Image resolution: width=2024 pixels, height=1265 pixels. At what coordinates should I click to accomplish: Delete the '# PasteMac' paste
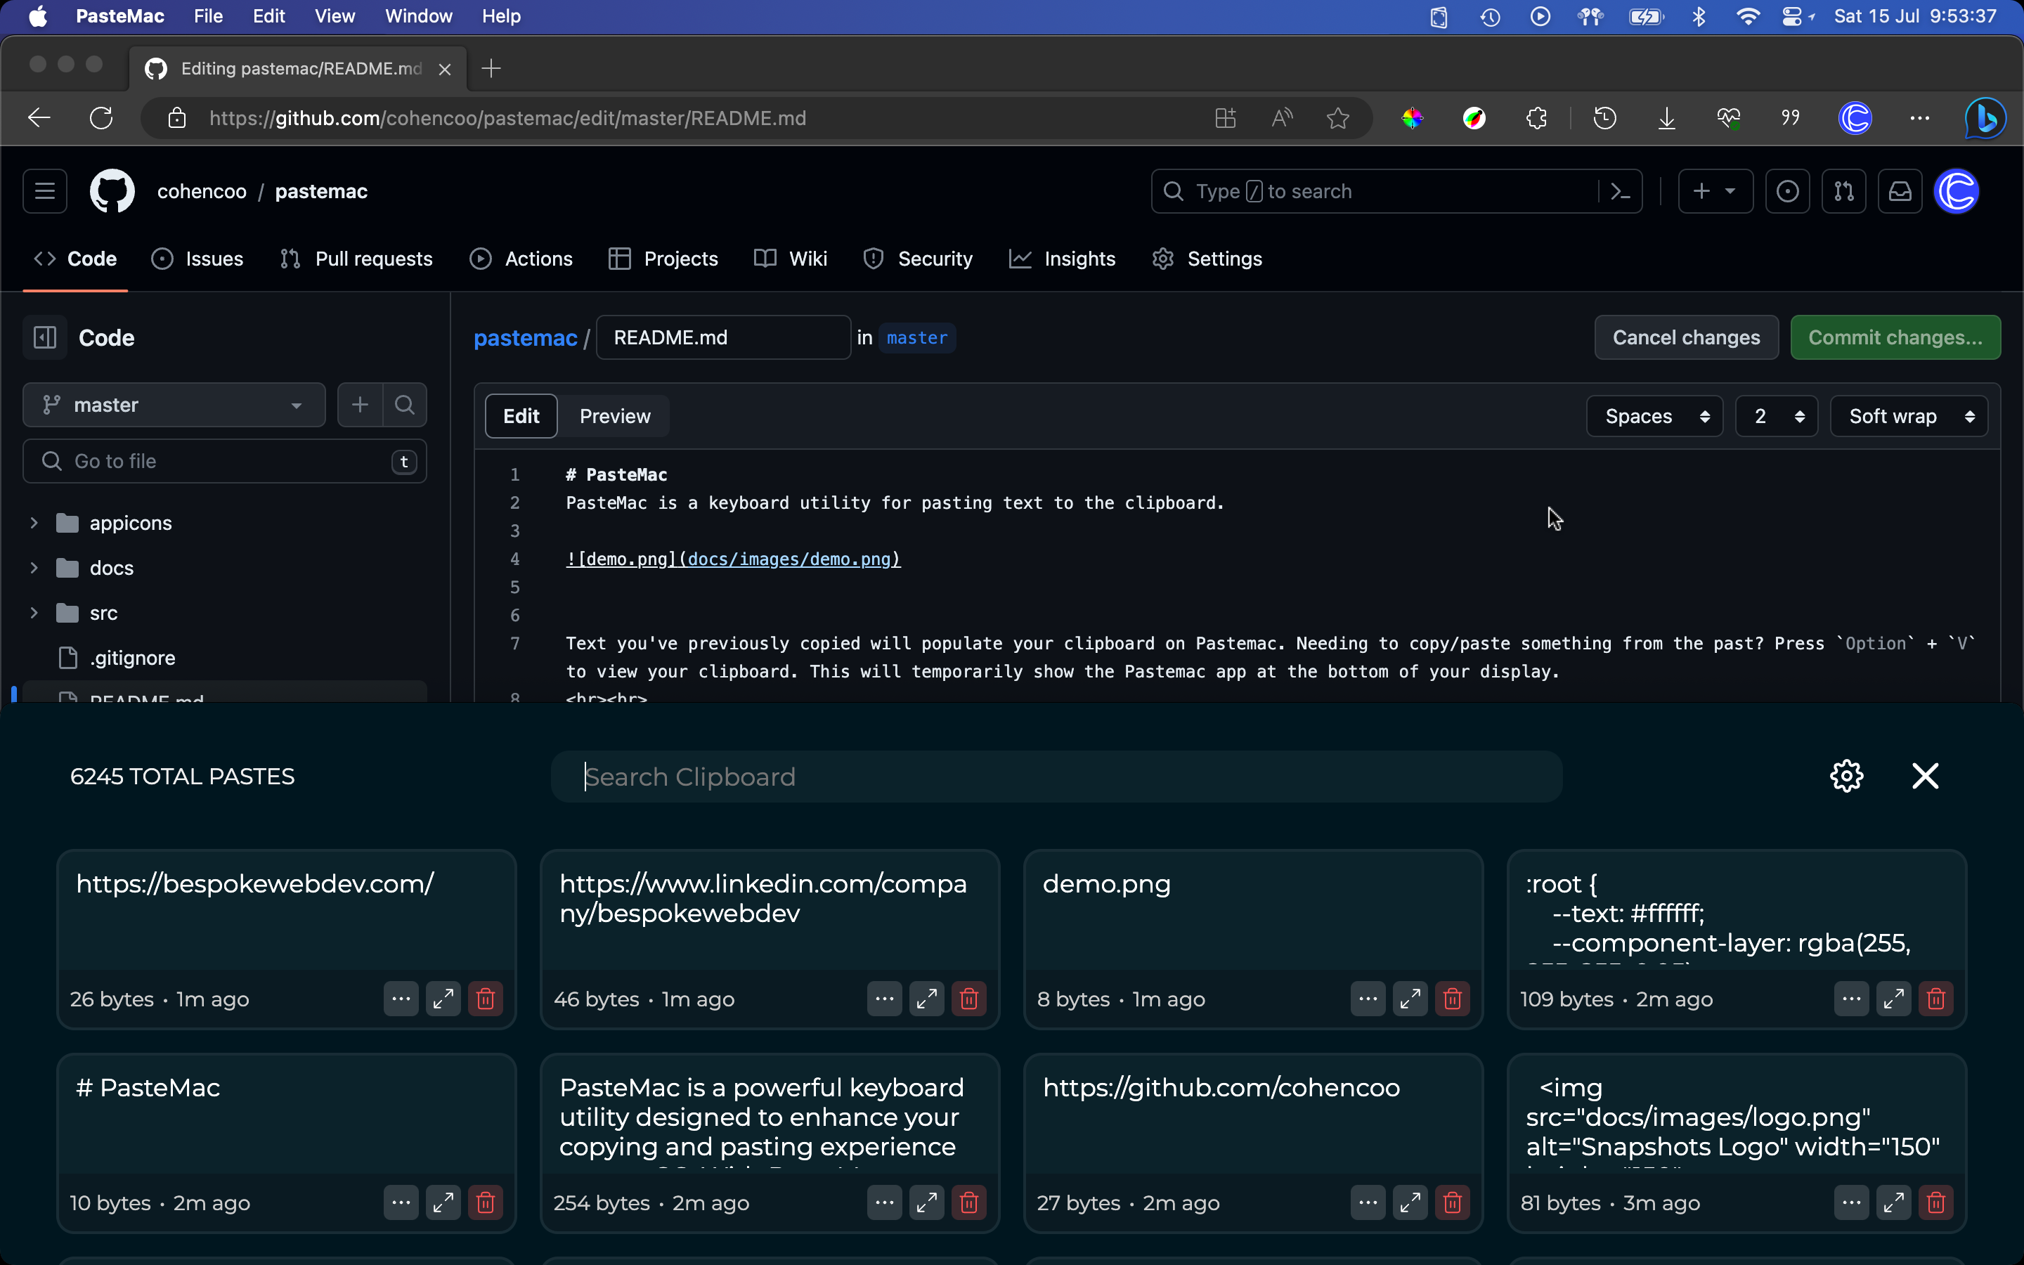[x=485, y=1202]
